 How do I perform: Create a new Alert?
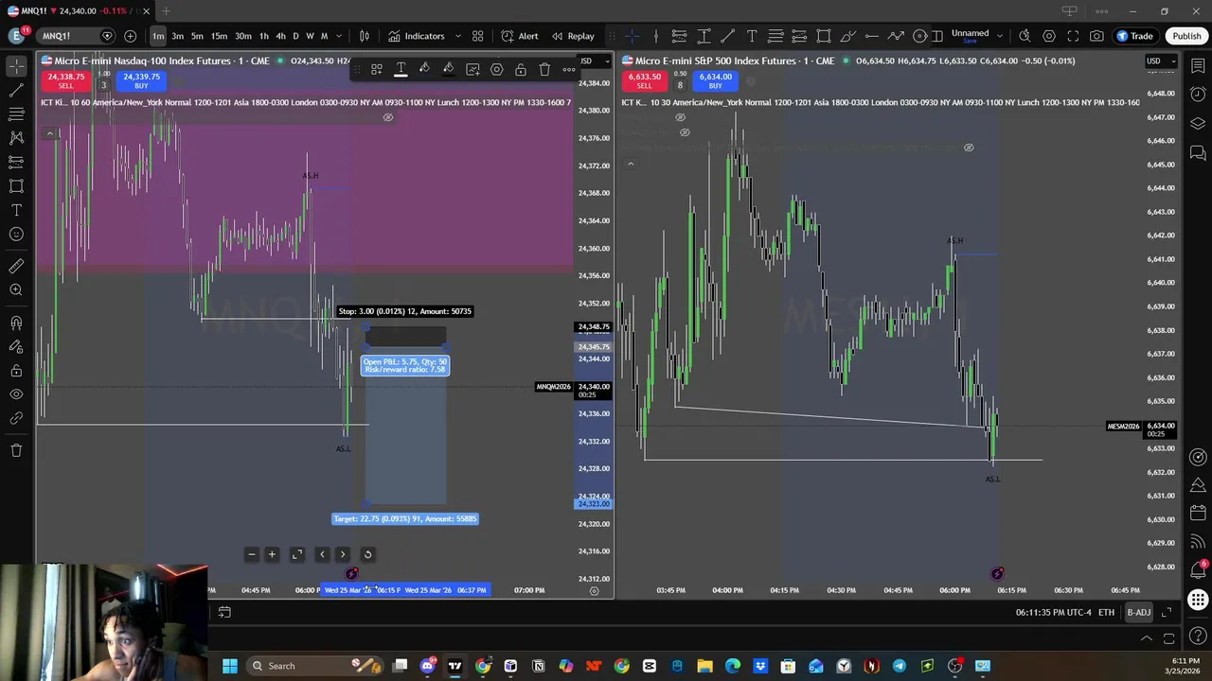tap(520, 36)
